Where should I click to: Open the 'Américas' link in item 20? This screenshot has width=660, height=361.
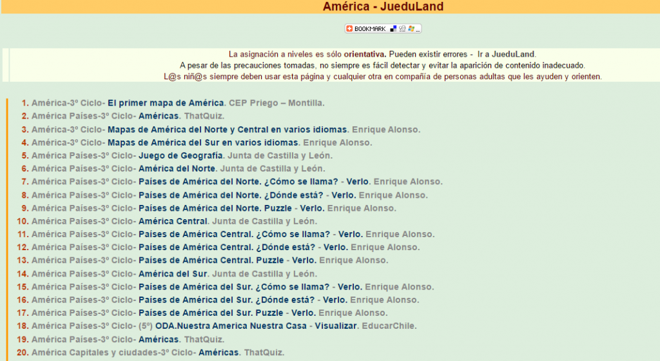[218, 353]
